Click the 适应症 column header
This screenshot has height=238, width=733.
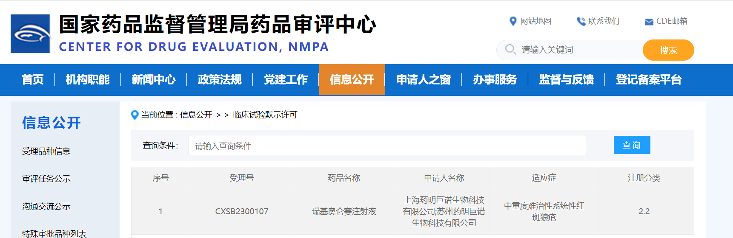pos(544,178)
